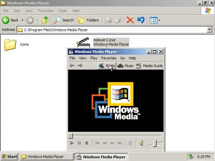Viewport: 215px width, 161px height.
Task: Open the Music toolbar button
Action: 125,66
